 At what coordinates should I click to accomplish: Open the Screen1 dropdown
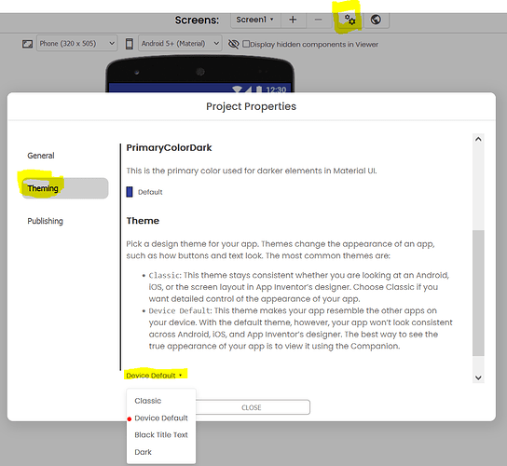pos(255,20)
